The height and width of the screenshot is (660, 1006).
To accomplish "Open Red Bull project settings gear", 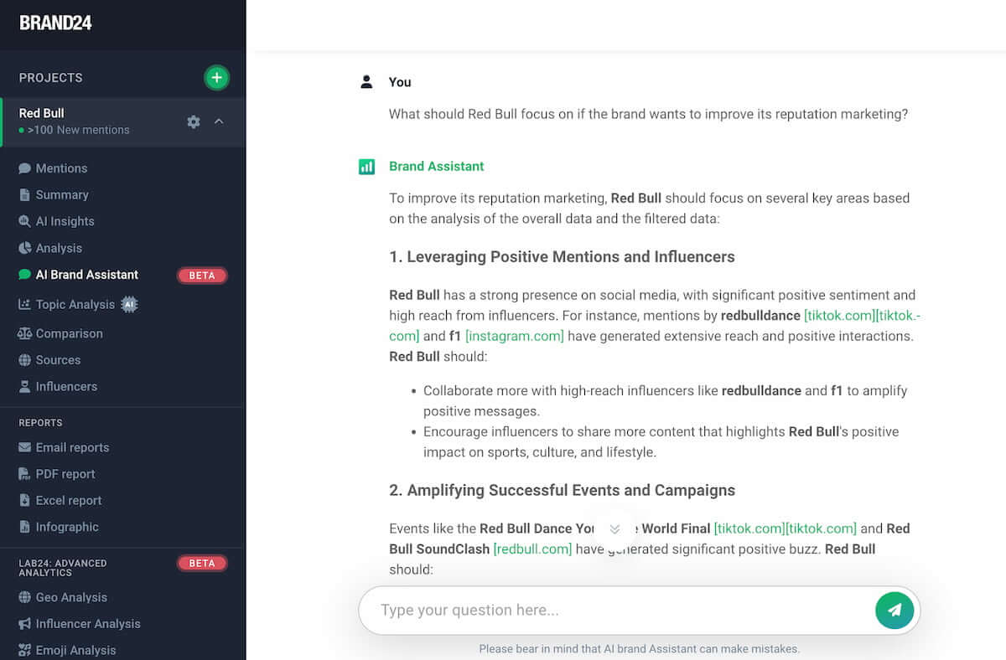I will click(x=194, y=121).
